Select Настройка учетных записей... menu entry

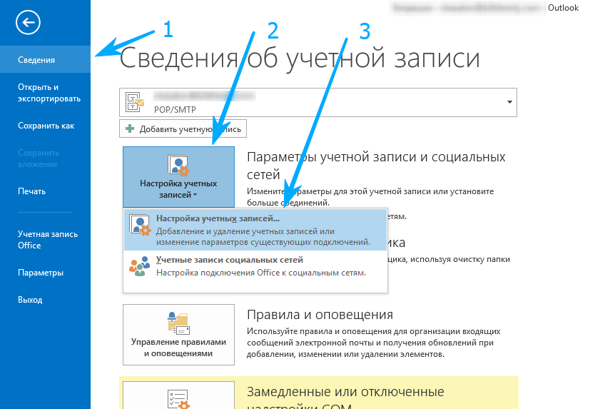coord(255,230)
